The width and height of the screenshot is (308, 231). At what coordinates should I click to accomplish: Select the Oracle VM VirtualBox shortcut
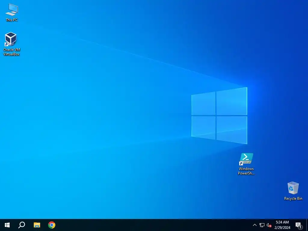[x=11, y=44]
